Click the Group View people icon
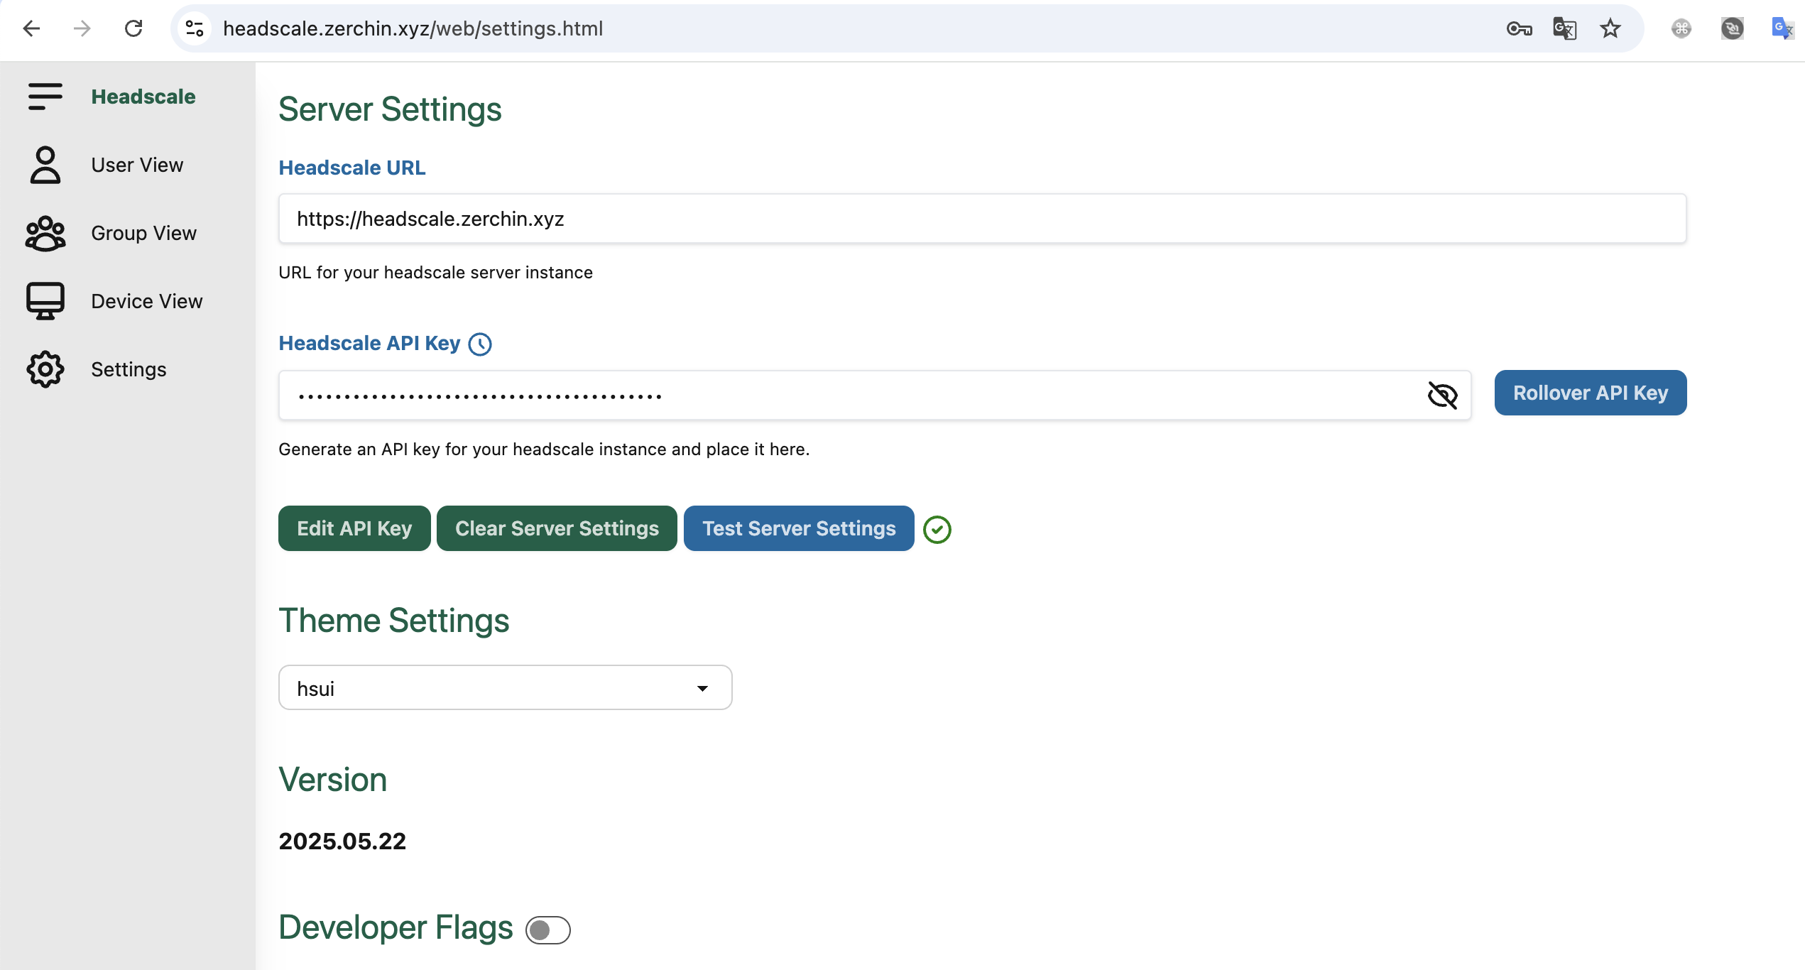This screenshot has width=1805, height=970. [x=45, y=233]
